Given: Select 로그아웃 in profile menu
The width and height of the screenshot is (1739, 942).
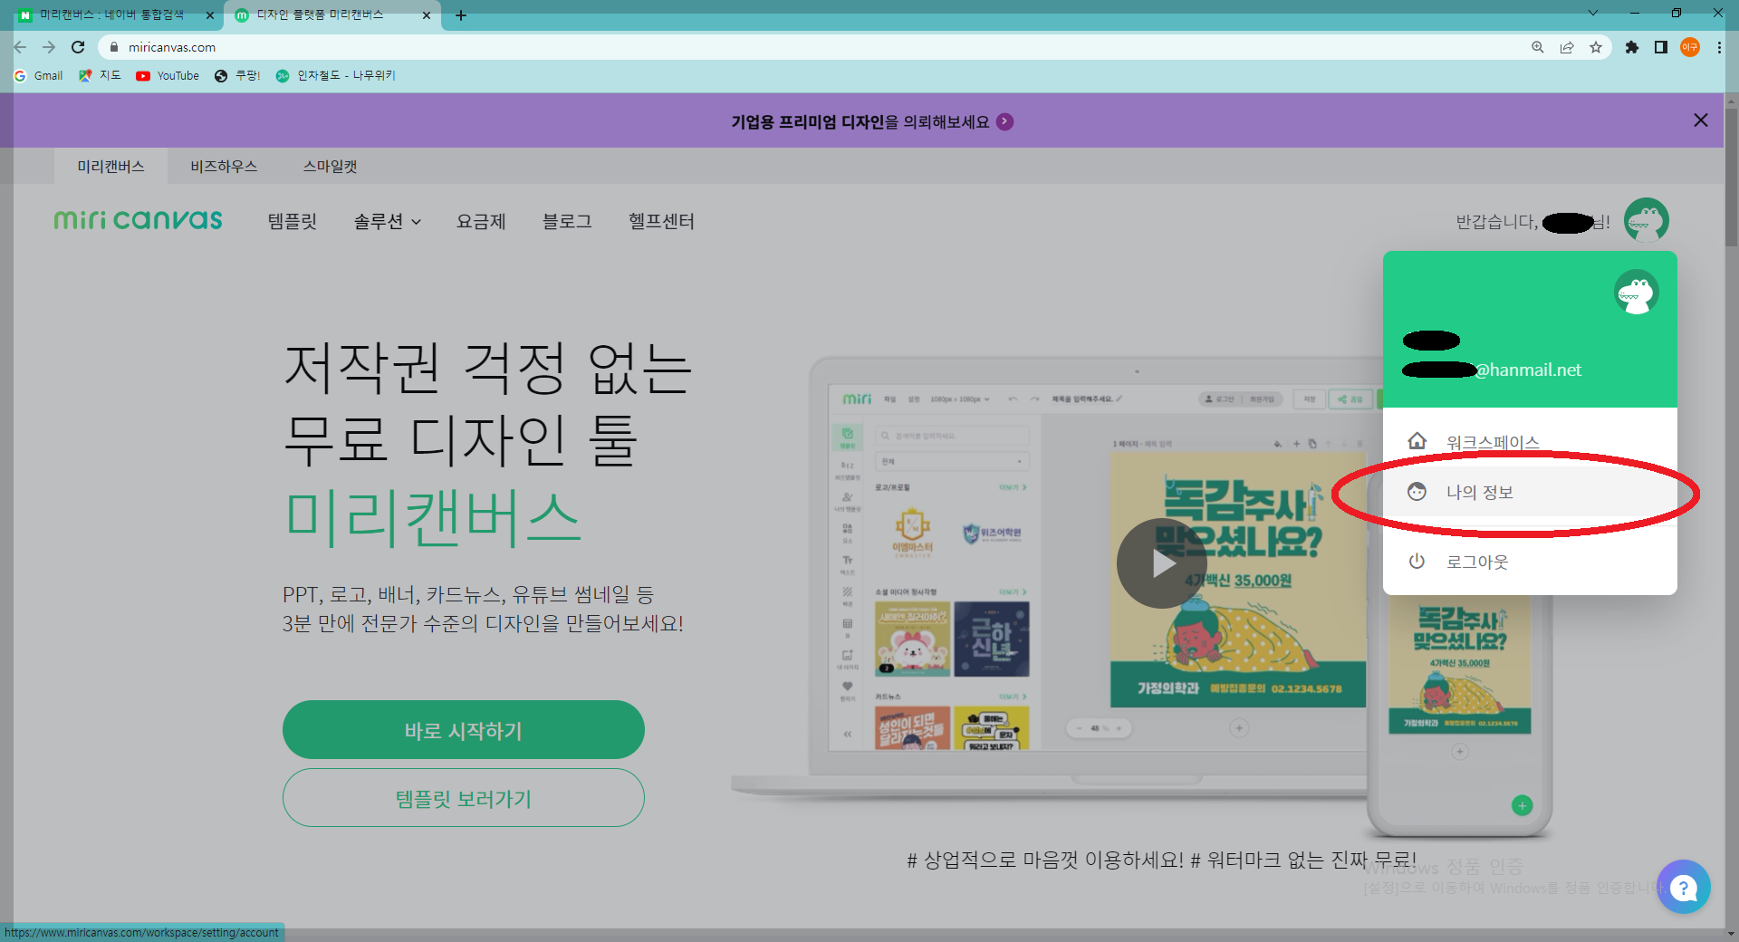Looking at the screenshot, I should point(1530,562).
